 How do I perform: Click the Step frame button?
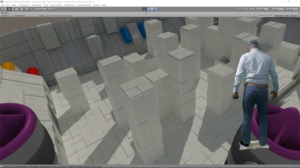(155, 9)
